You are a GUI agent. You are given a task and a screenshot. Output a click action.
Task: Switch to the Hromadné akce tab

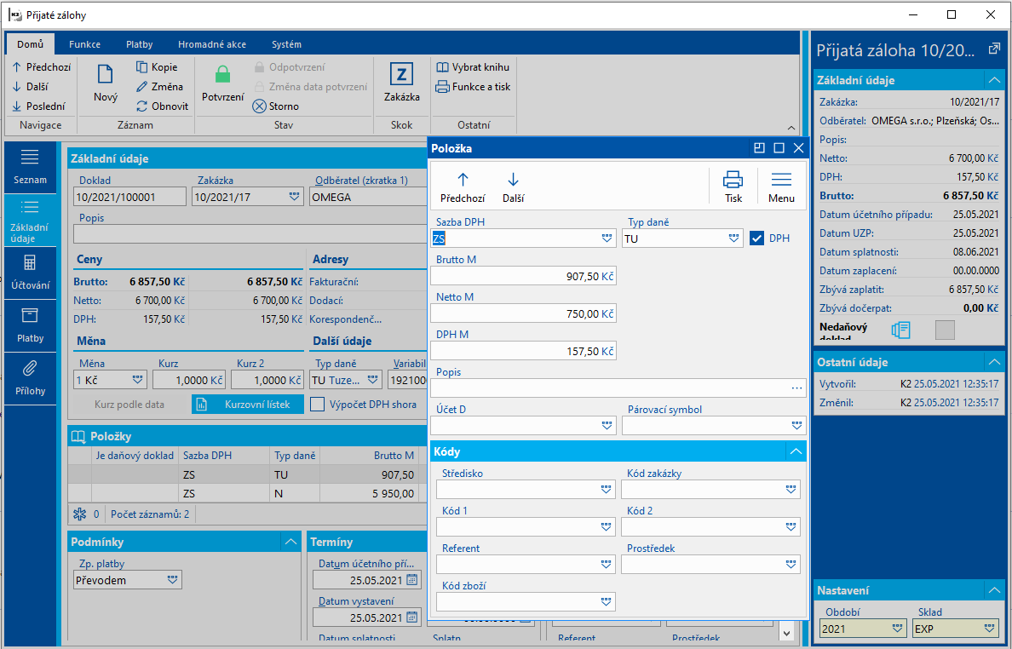pyautogui.click(x=212, y=44)
